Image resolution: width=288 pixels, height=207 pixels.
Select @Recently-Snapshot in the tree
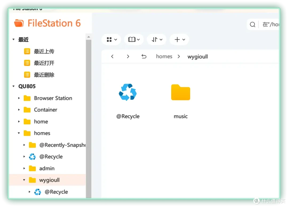(62, 145)
